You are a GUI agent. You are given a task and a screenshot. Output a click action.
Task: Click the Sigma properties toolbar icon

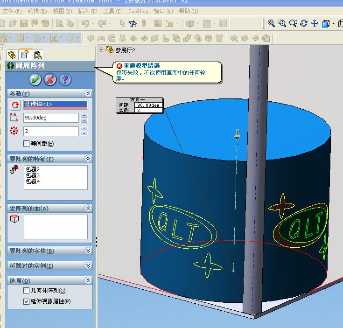coord(169,23)
